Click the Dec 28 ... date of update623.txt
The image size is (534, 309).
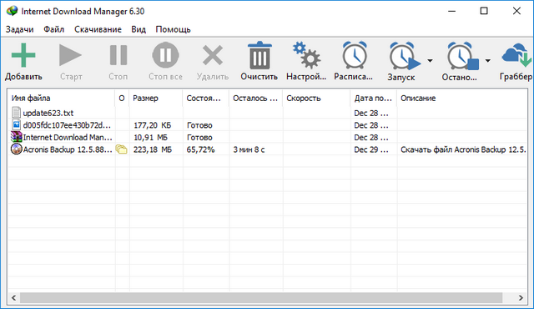click(x=370, y=113)
